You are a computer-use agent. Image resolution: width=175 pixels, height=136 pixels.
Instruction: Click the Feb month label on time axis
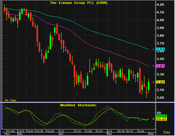pyautogui.click(x=109, y=134)
